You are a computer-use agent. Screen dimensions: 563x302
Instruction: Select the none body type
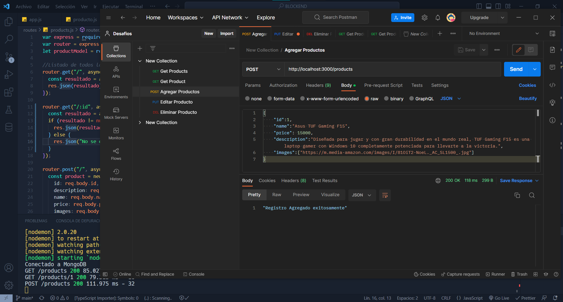253,99
